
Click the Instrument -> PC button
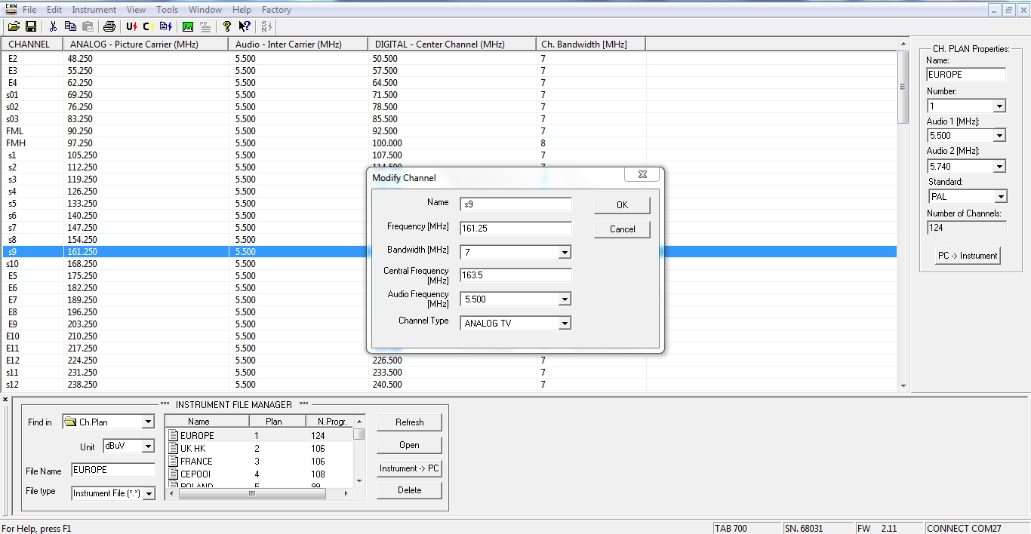(x=409, y=468)
